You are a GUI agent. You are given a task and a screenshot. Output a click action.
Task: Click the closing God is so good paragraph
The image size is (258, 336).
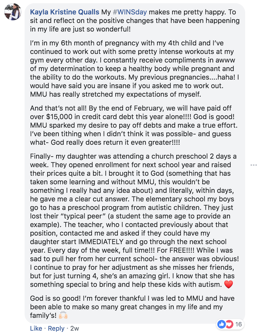(x=132, y=307)
